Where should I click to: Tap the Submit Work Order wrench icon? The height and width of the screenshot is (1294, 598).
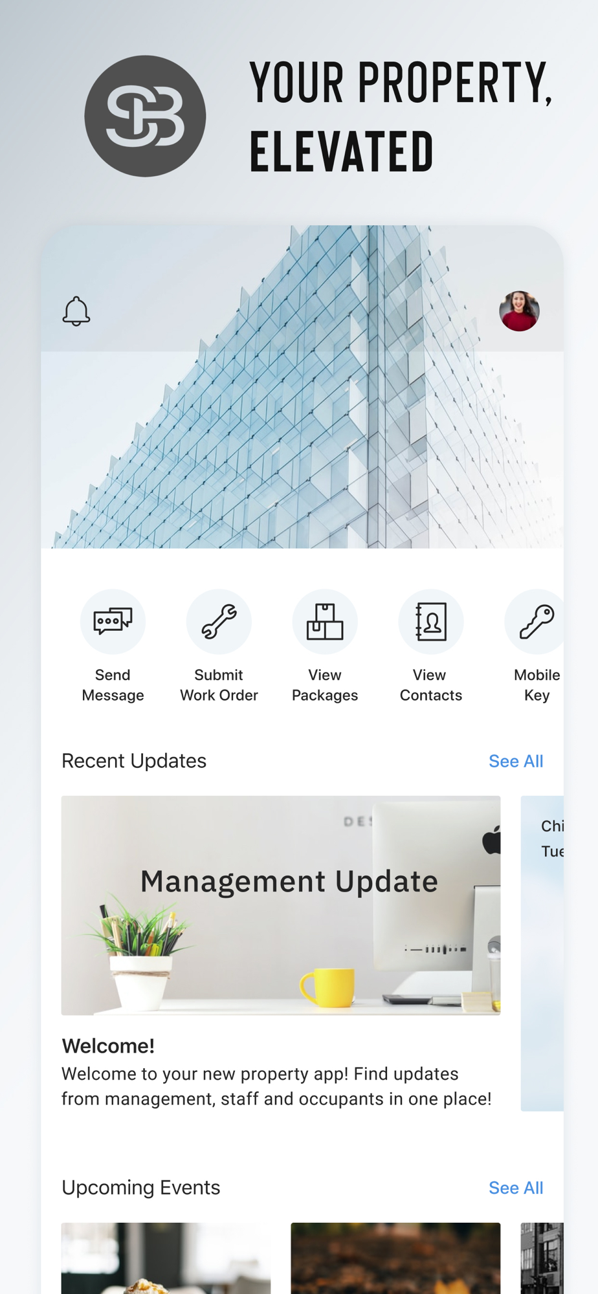[x=219, y=622]
